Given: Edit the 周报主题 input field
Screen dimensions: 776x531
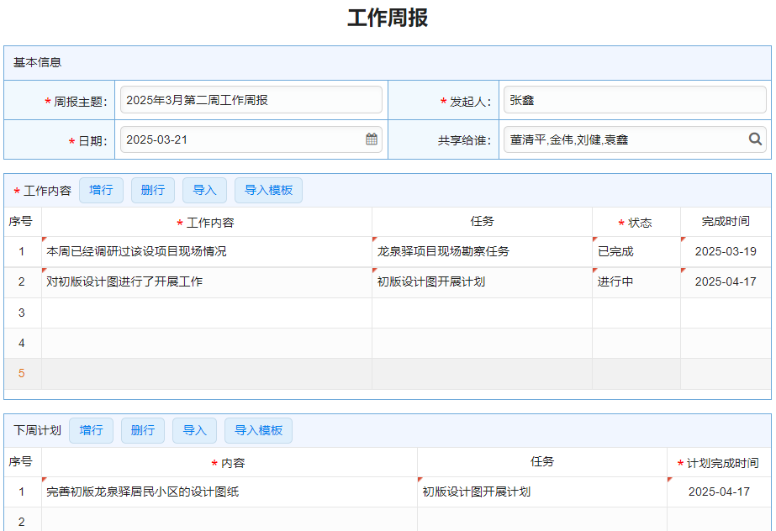Looking at the screenshot, I should (x=251, y=100).
